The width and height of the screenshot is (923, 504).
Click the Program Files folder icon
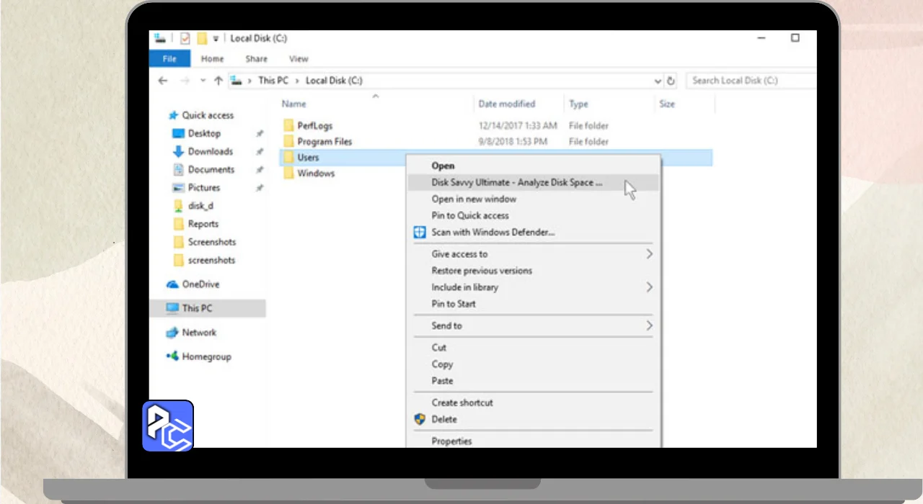click(289, 142)
